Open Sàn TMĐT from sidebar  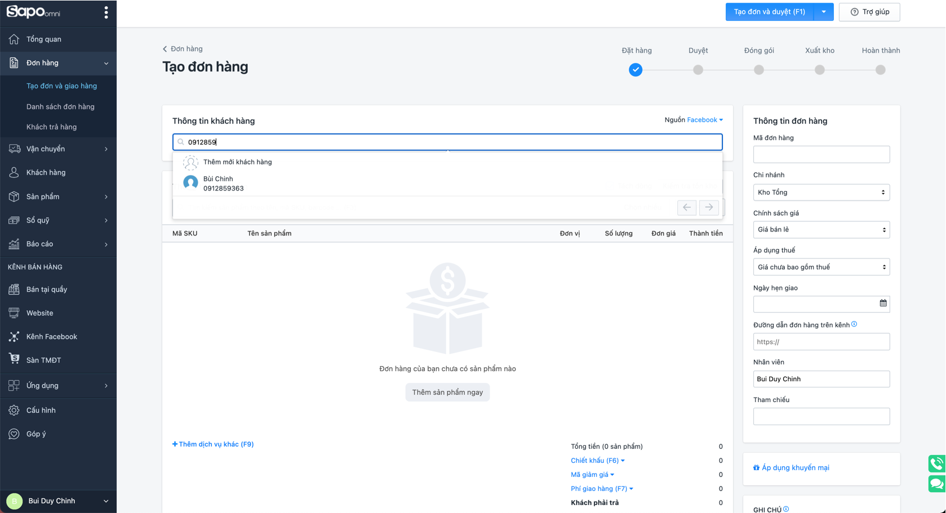tap(43, 360)
